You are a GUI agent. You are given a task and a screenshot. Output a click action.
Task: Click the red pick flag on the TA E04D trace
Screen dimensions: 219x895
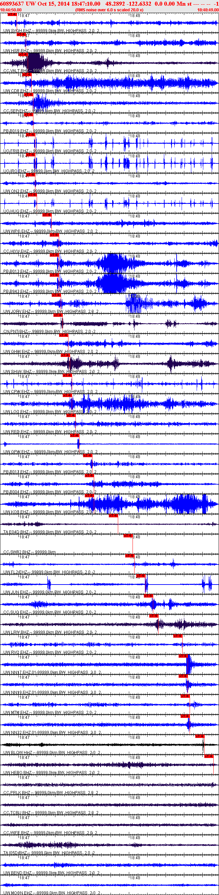113,516
